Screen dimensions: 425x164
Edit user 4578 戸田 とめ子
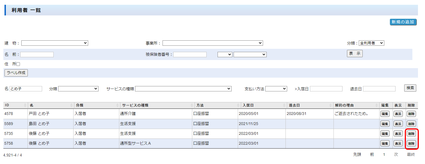[385, 114]
